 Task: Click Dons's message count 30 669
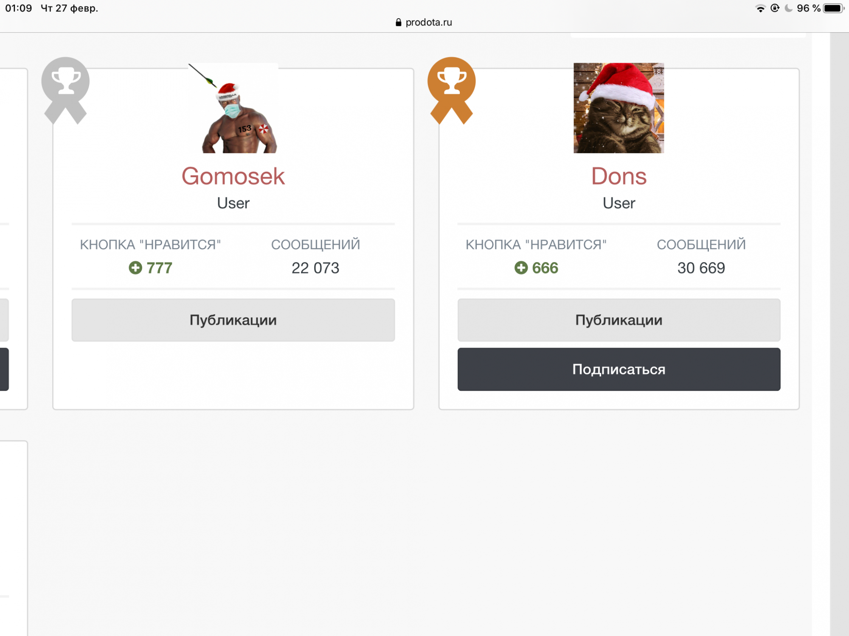701,268
